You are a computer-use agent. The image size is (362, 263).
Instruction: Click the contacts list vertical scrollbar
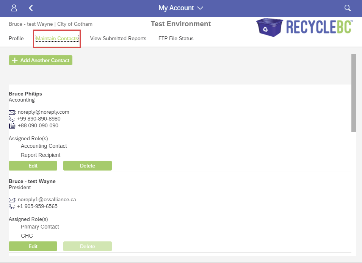pyautogui.click(x=353, y=93)
